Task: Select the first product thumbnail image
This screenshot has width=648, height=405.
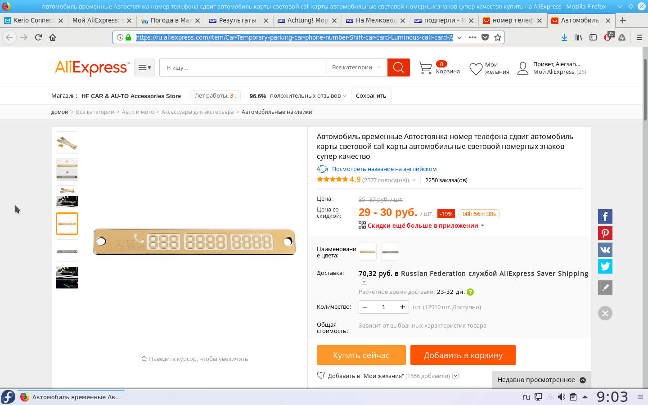Action: [67, 143]
